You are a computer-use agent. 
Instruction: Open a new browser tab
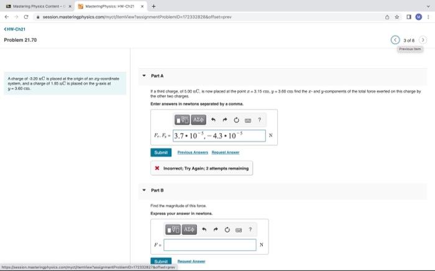(x=153, y=6)
